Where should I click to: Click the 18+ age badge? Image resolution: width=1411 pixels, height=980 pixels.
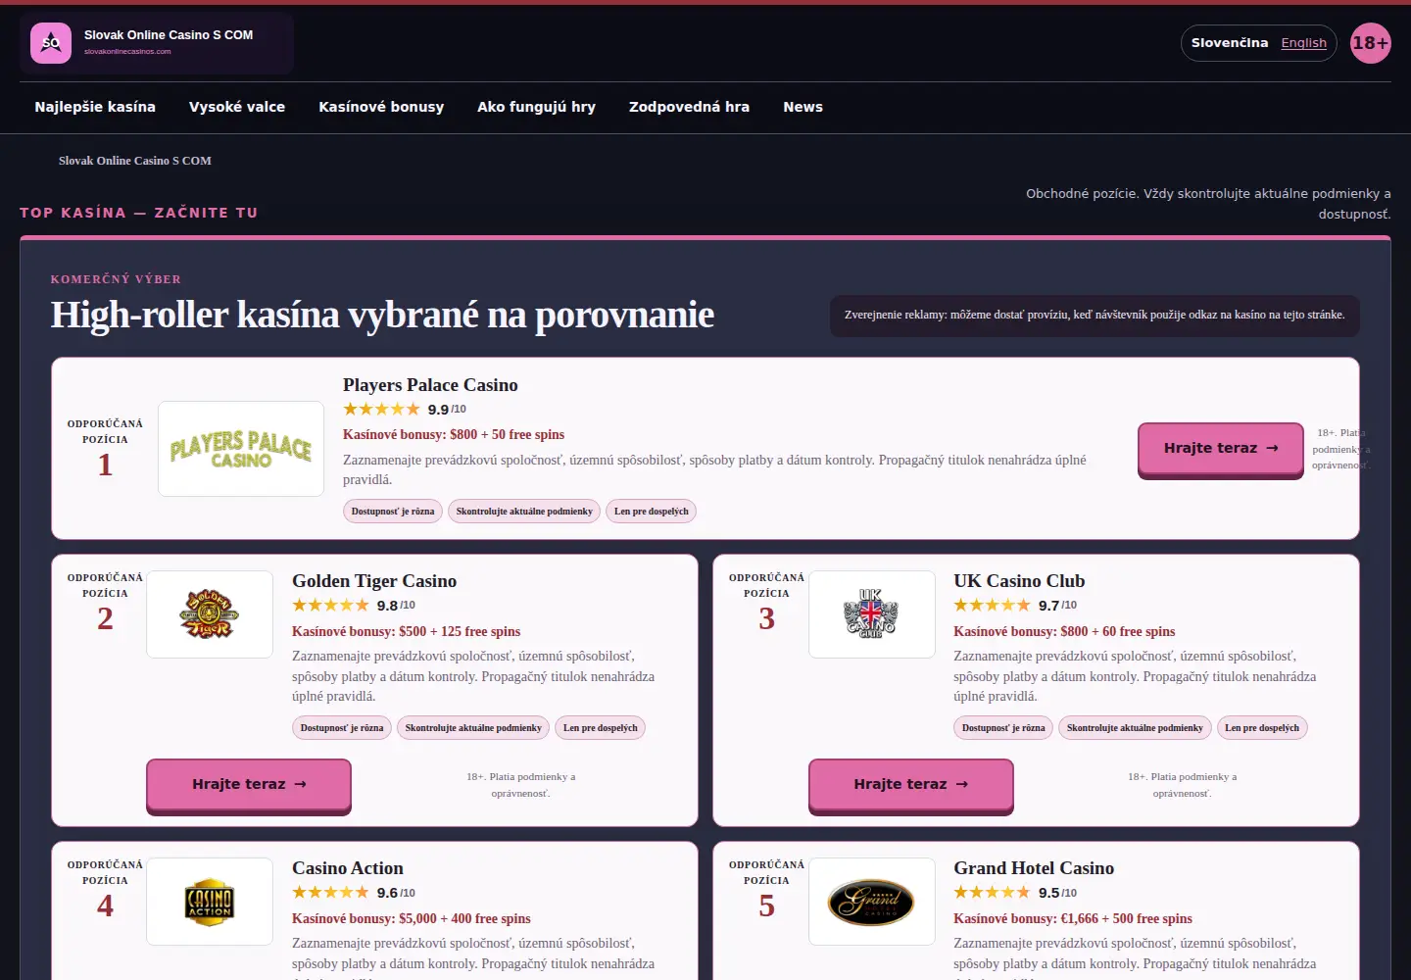(1370, 43)
